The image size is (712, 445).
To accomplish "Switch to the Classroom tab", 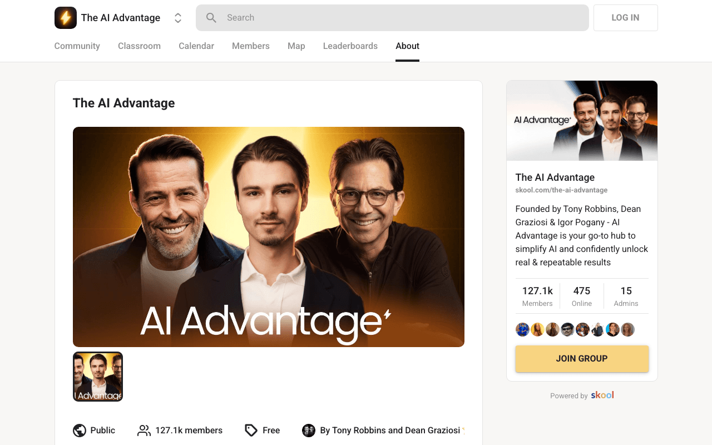I will coord(139,46).
